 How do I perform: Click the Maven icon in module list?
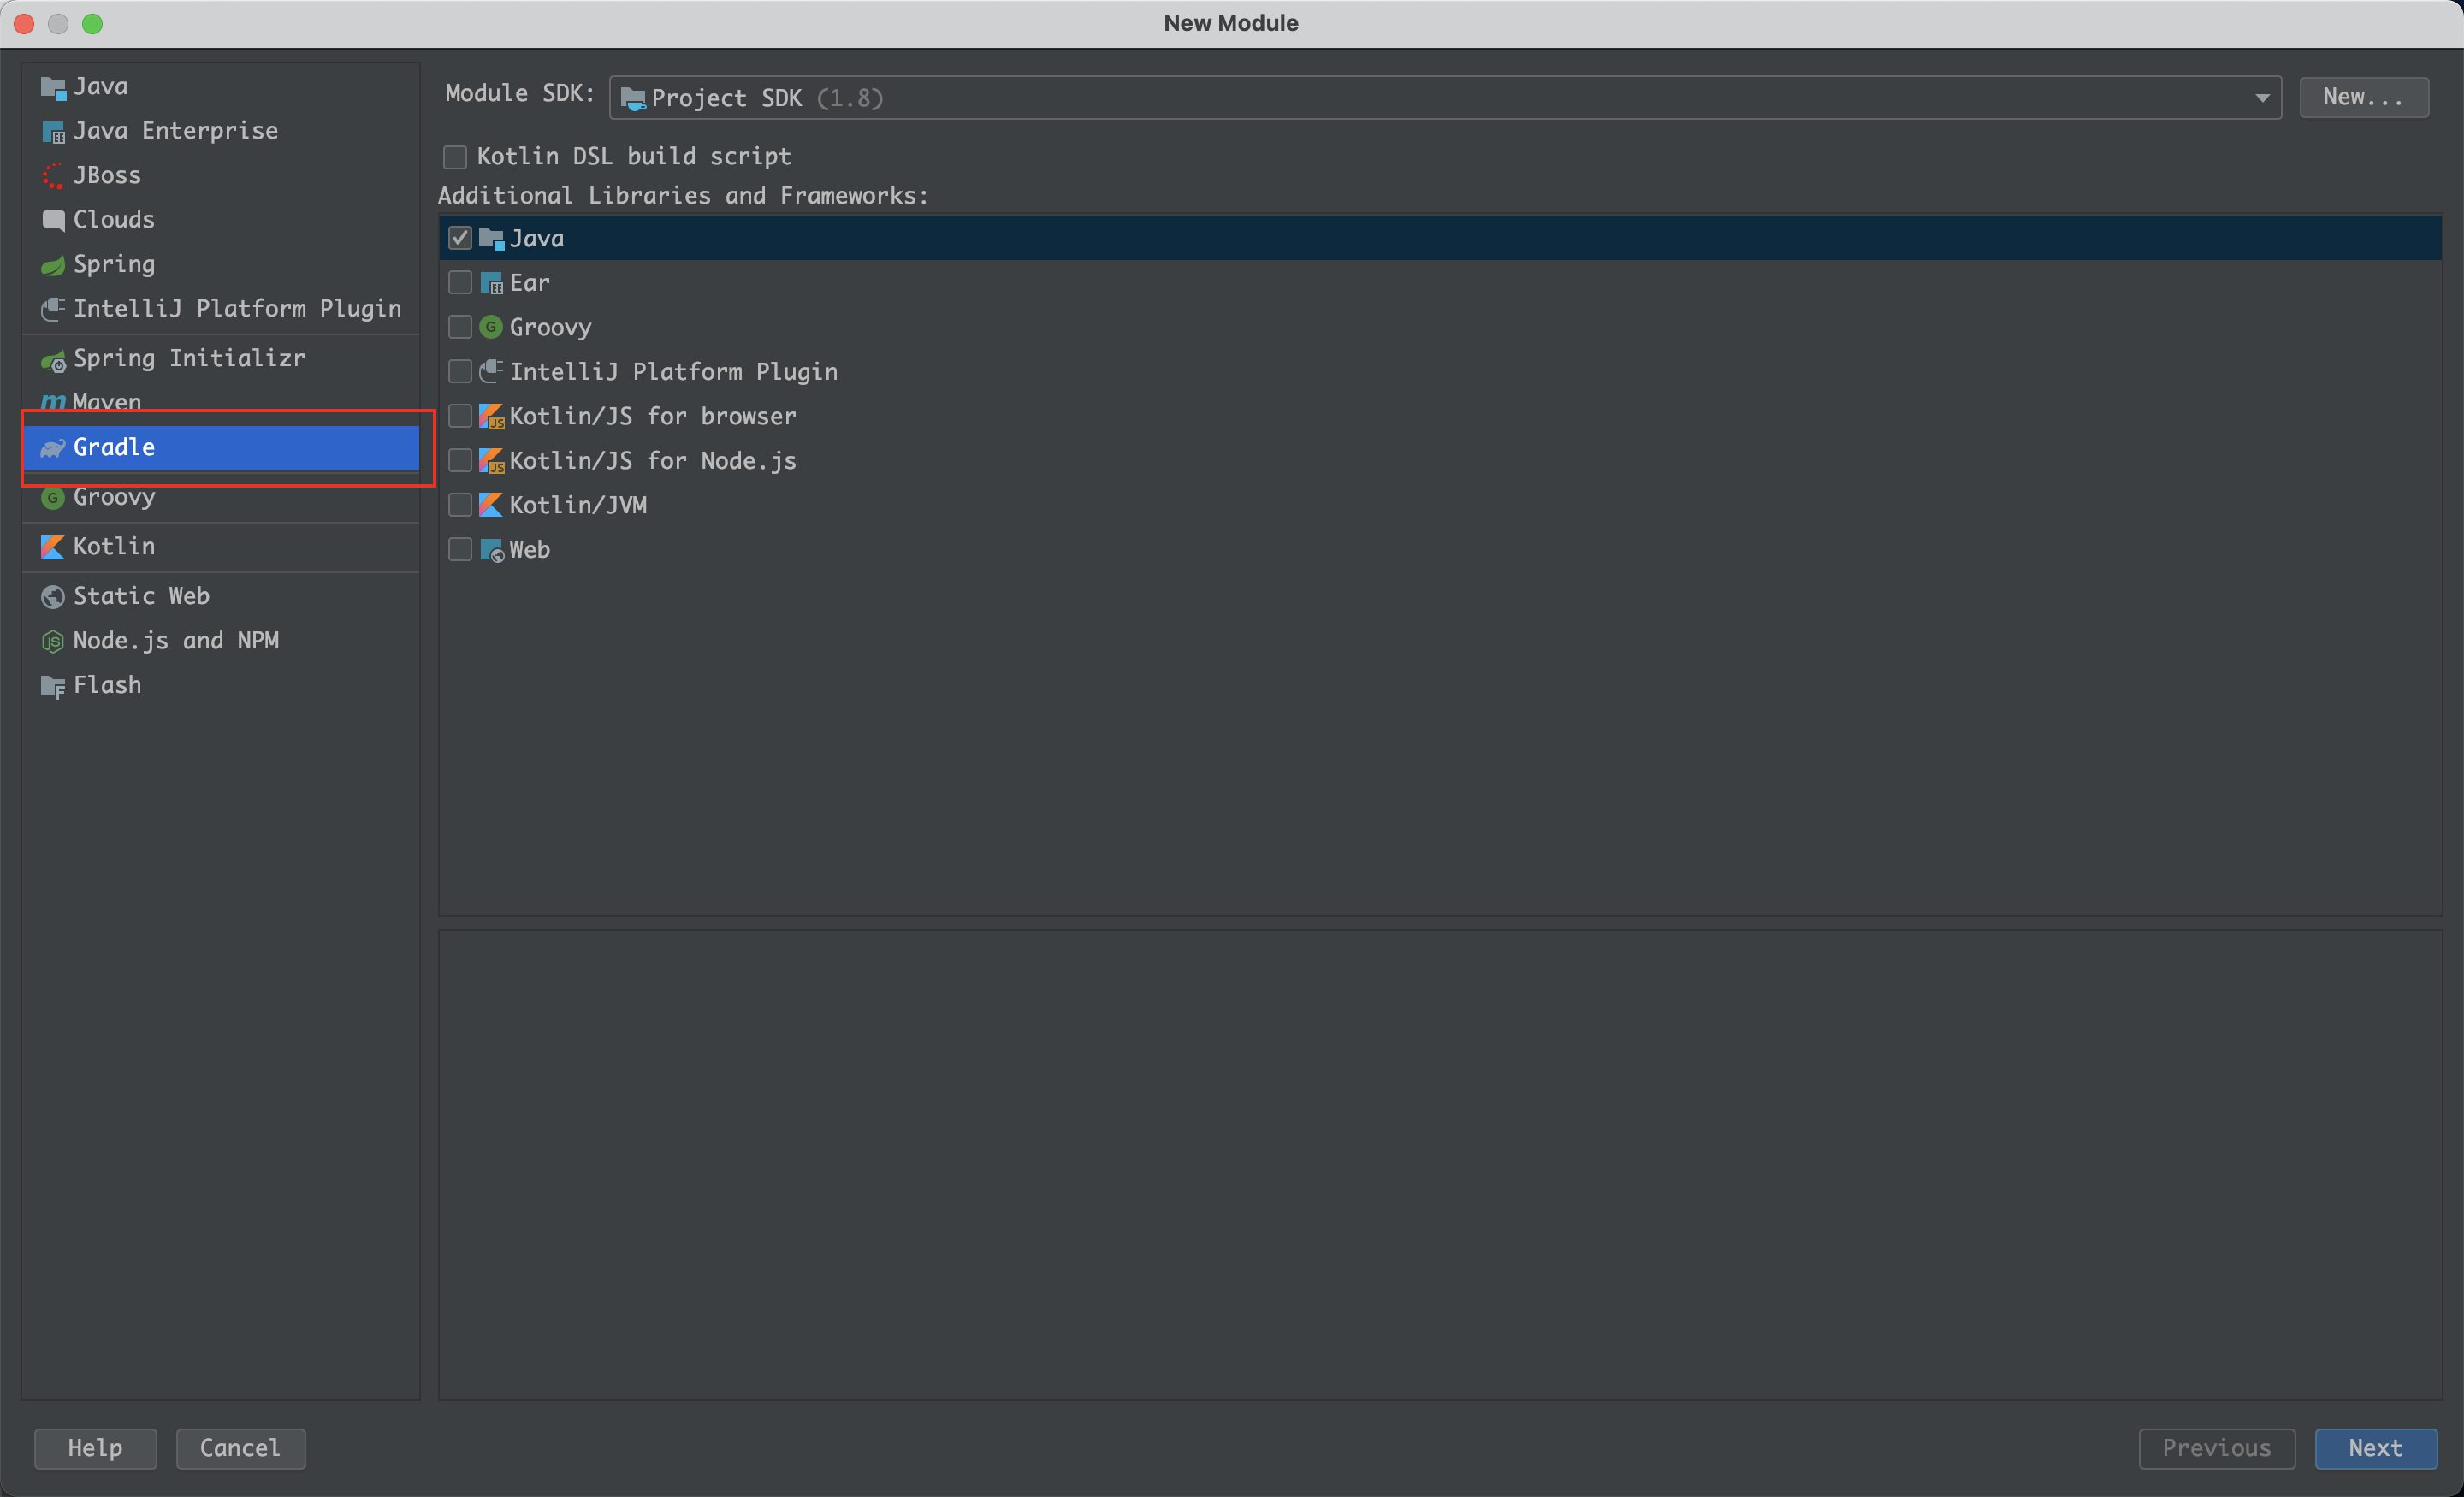tap(52, 402)
